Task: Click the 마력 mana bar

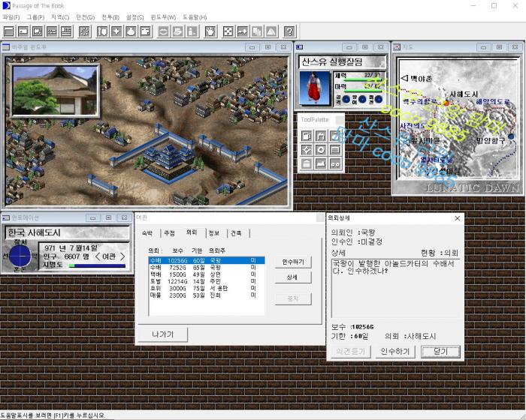Action: pyautogui.click(x=363, y=91)
